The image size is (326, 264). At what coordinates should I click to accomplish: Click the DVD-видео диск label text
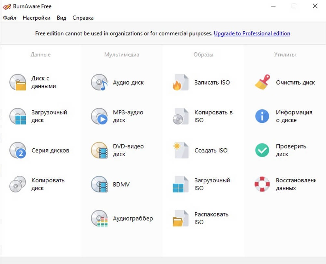(128, 150)
